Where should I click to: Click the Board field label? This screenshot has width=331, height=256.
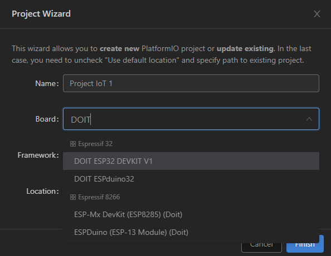47,119
